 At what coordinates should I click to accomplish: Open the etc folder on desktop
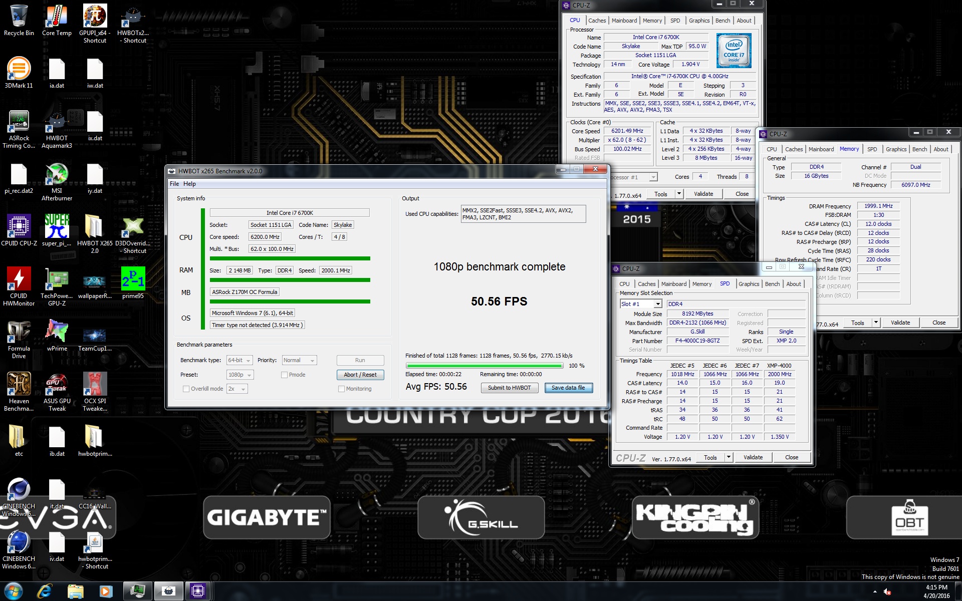(x=19, y=441)
